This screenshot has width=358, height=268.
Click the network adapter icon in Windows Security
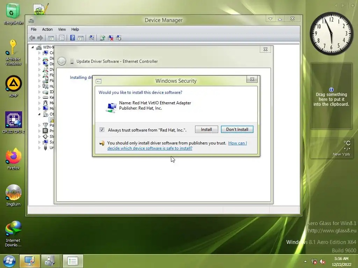click(111, 107)
